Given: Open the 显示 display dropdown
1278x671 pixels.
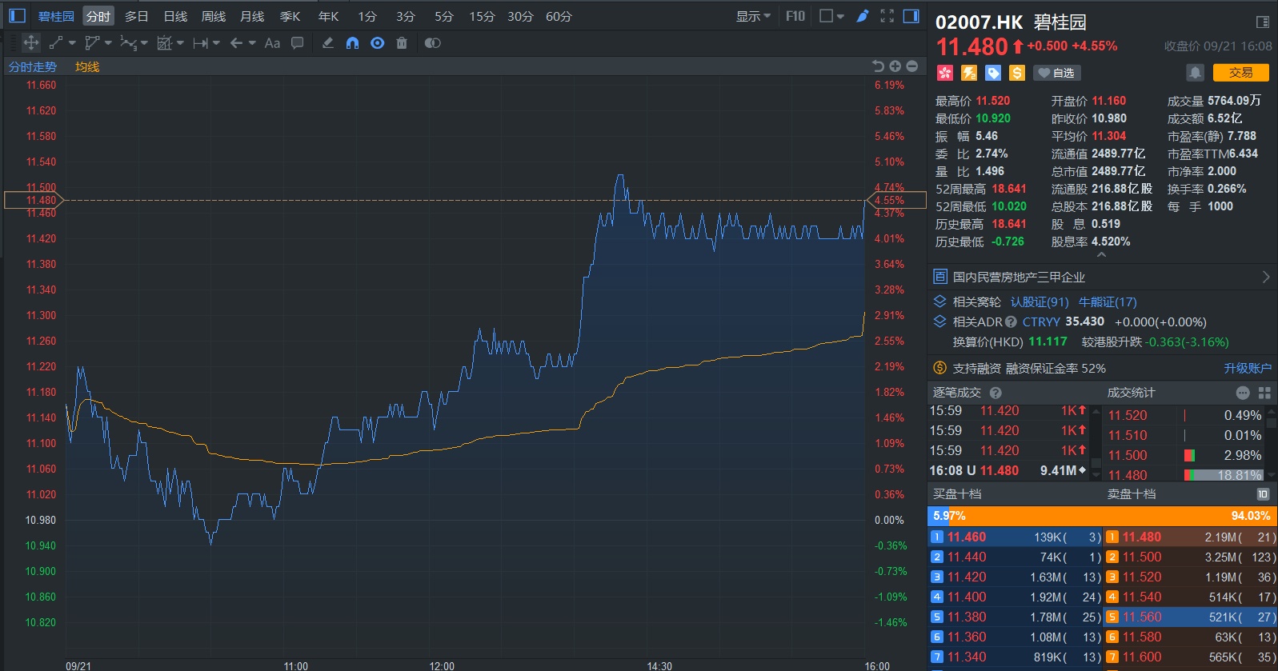Looking at the screenshot, I should [753, 16].
